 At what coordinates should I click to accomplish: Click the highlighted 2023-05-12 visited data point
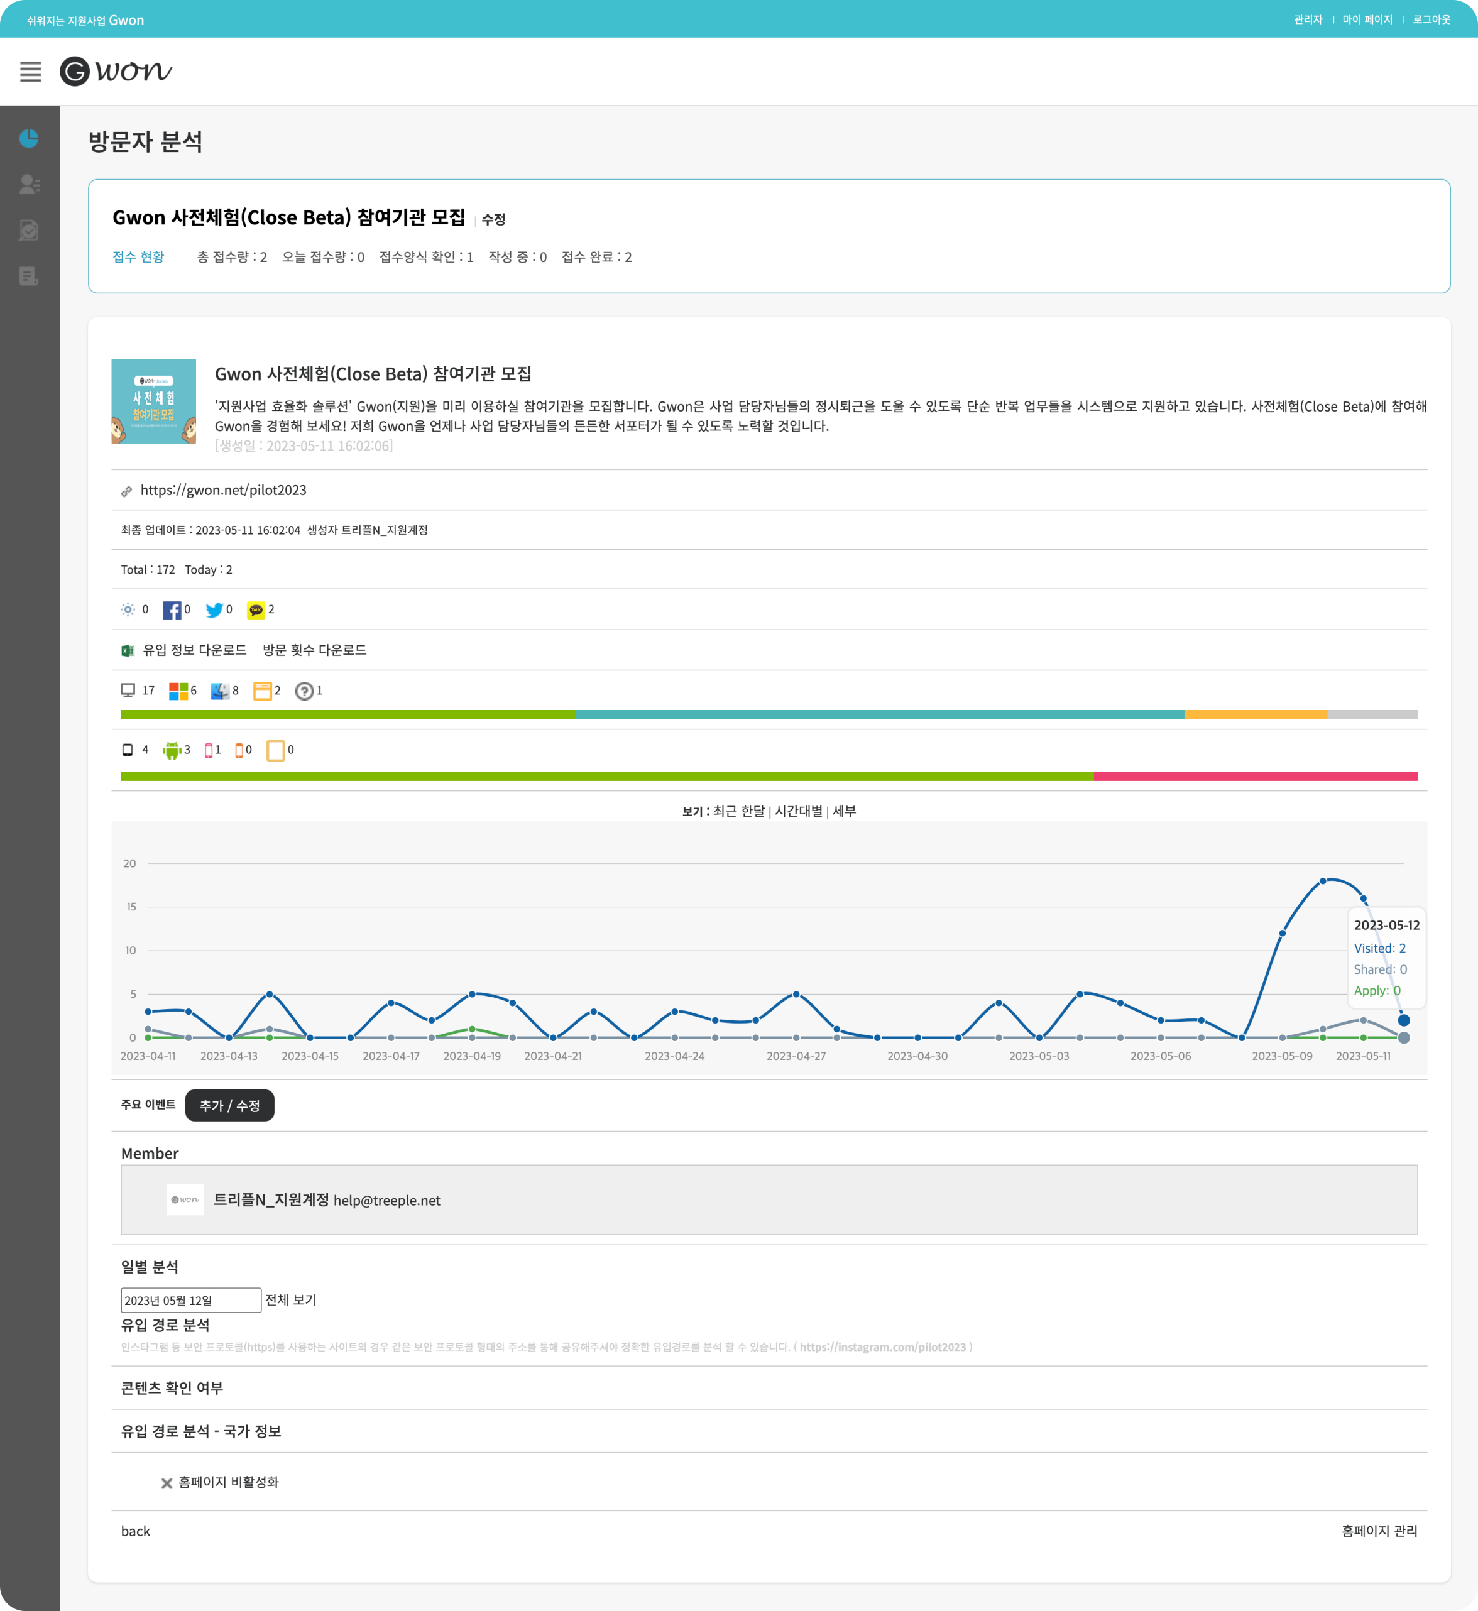(x=1404, y=1020)
